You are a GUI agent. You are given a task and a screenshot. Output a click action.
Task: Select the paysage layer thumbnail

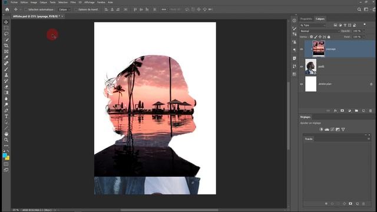319,49
